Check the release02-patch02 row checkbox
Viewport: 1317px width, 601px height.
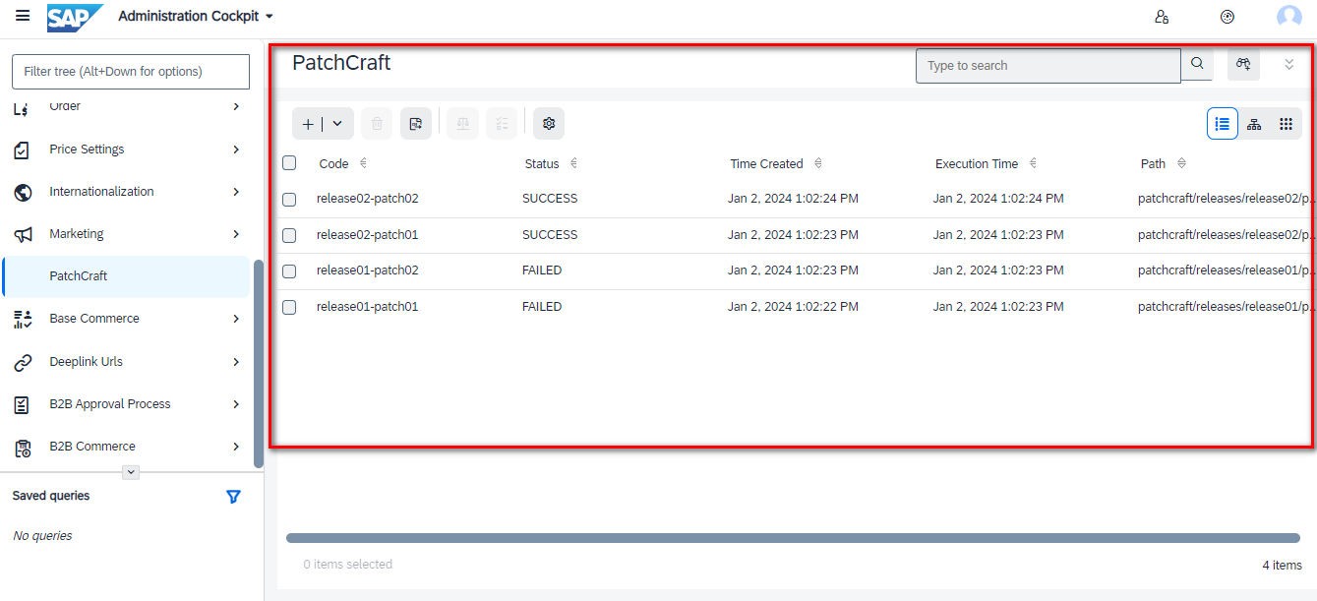click(289, 200)
